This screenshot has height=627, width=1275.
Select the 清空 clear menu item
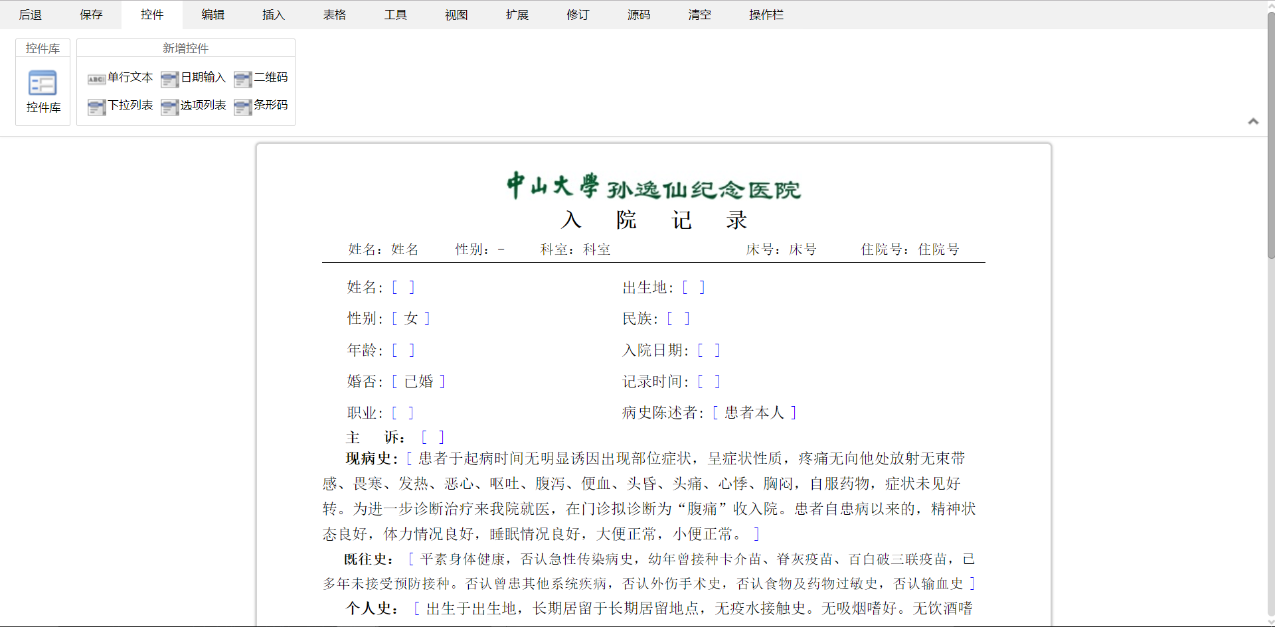point(699,15)
